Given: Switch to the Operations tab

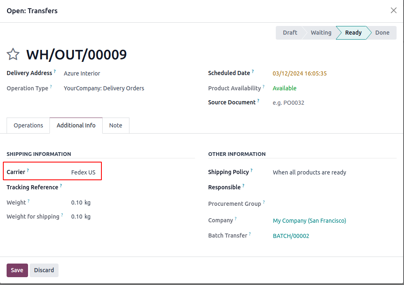Looking at the screenshot, I should pos(28,125).
